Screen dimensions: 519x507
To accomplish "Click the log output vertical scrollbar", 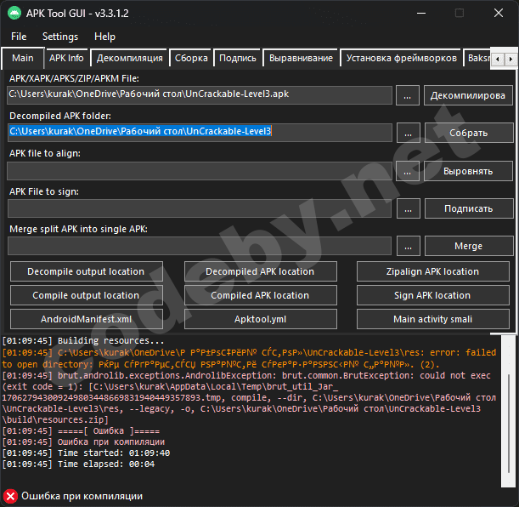I will (x=511, y=398).
